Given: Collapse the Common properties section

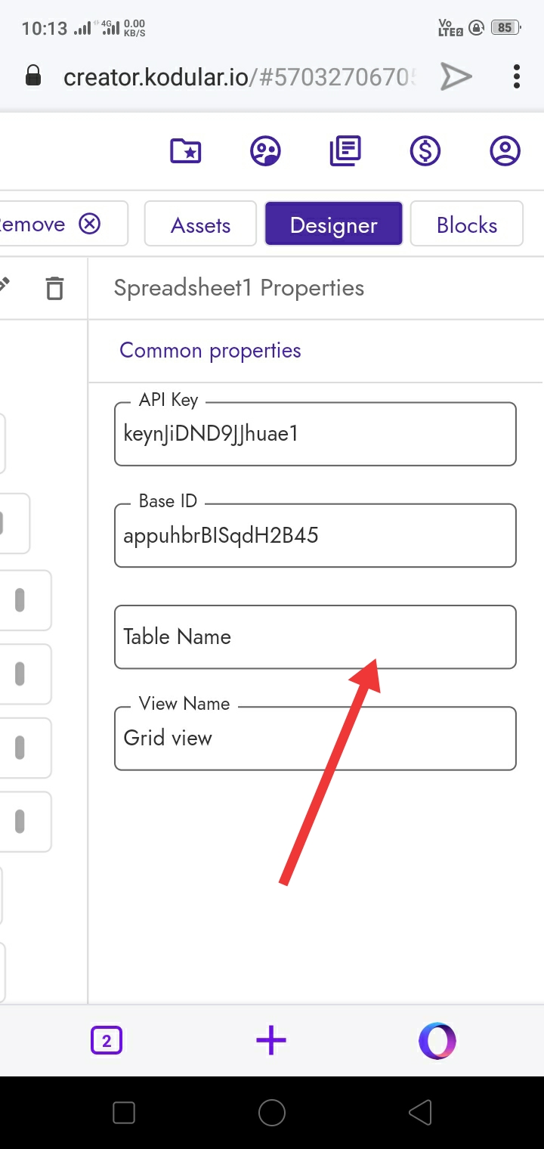Looking at the screenshot, I should 210,351.
